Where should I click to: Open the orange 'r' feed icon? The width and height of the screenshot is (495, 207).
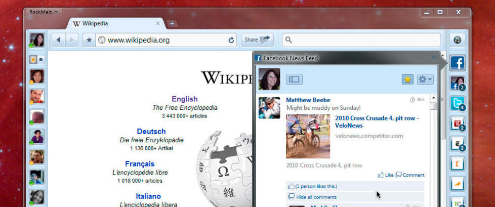coord(457,164)
